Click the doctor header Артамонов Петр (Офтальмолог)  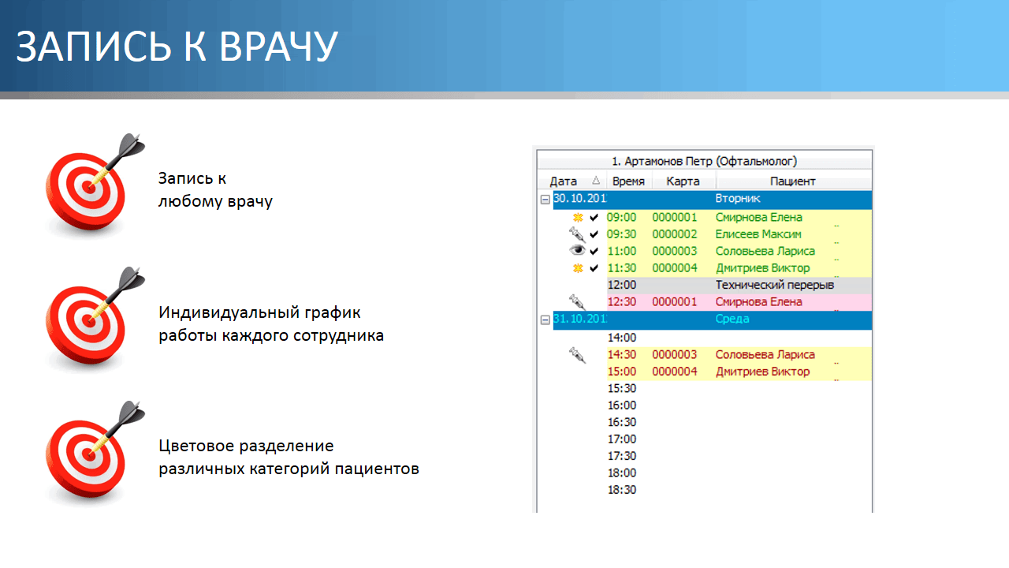point(705,162)
